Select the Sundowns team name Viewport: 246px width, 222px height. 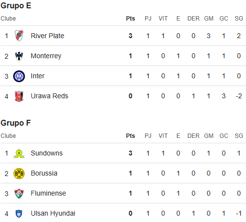click(x=47, y=153)
